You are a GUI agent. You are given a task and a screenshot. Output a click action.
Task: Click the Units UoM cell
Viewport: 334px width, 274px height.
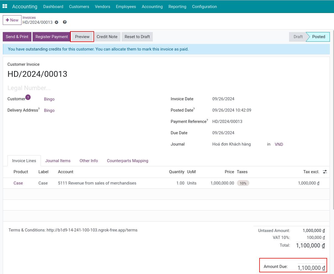[192, 183]
